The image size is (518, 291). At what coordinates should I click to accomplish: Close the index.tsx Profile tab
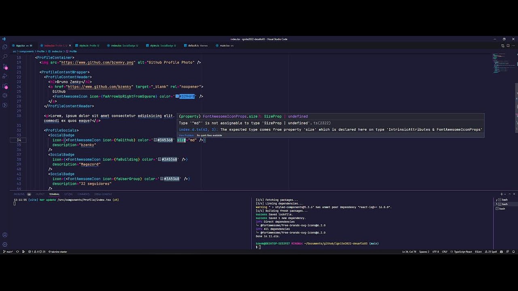tap(70, 46)
